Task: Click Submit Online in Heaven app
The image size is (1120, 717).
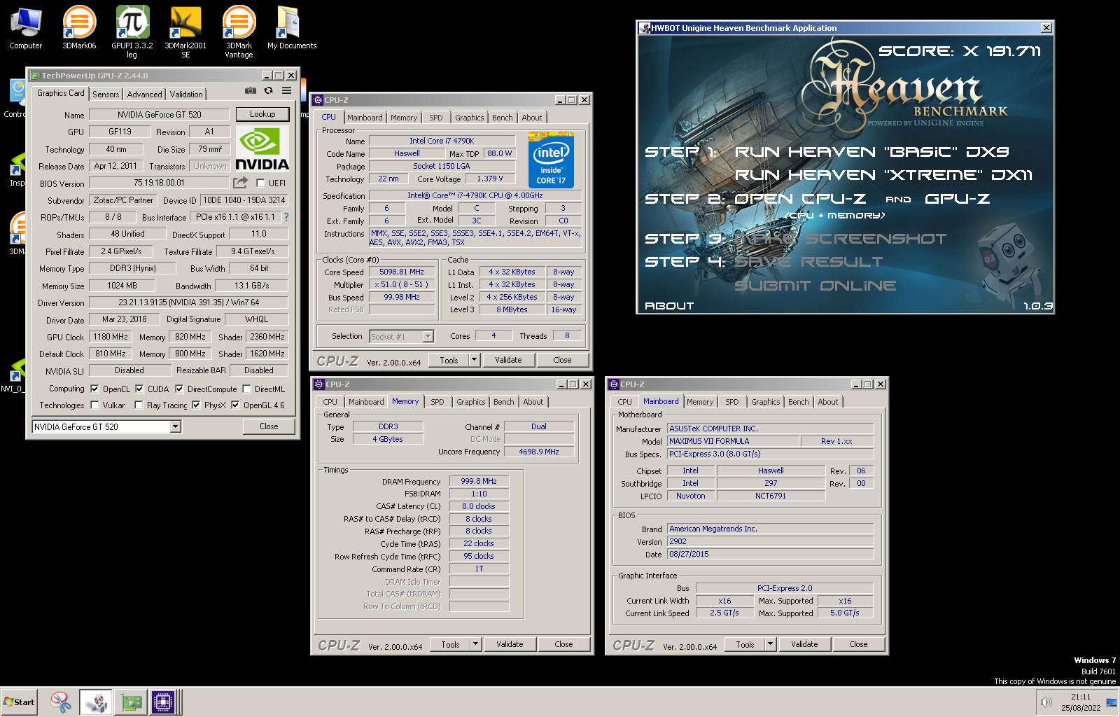Action: [815, 286]
